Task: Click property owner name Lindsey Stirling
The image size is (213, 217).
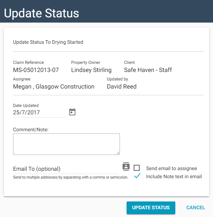Action: (91, 70)
